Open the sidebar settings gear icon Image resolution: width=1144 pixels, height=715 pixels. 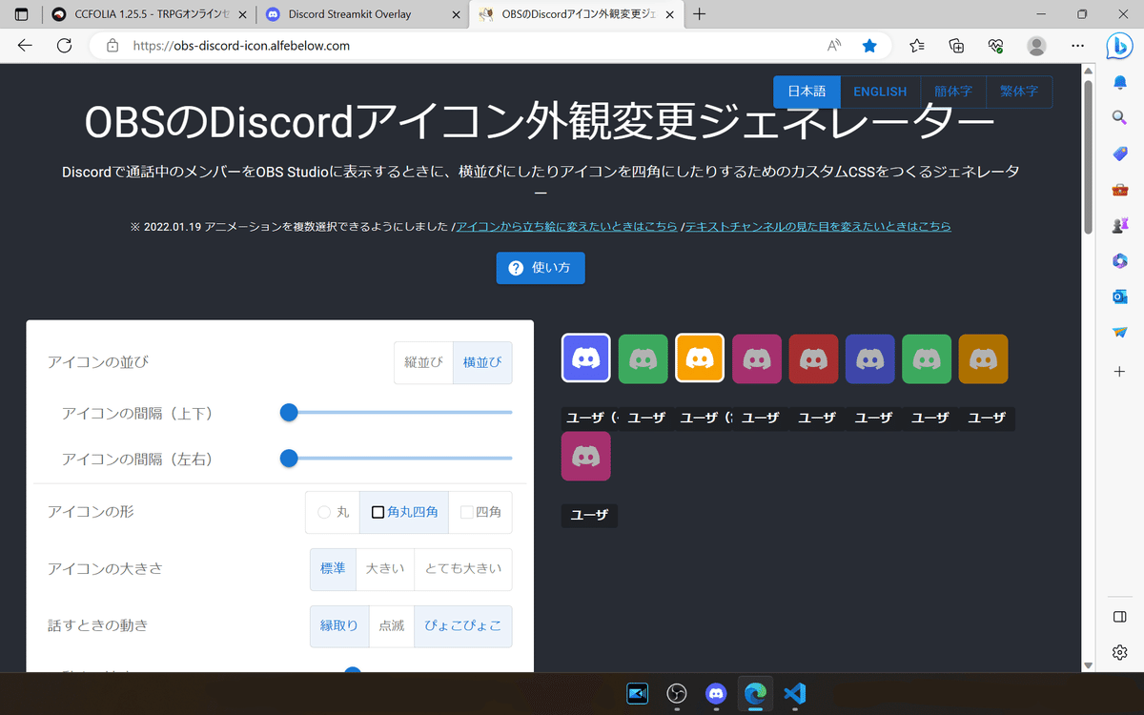(x=1120, y=652)
